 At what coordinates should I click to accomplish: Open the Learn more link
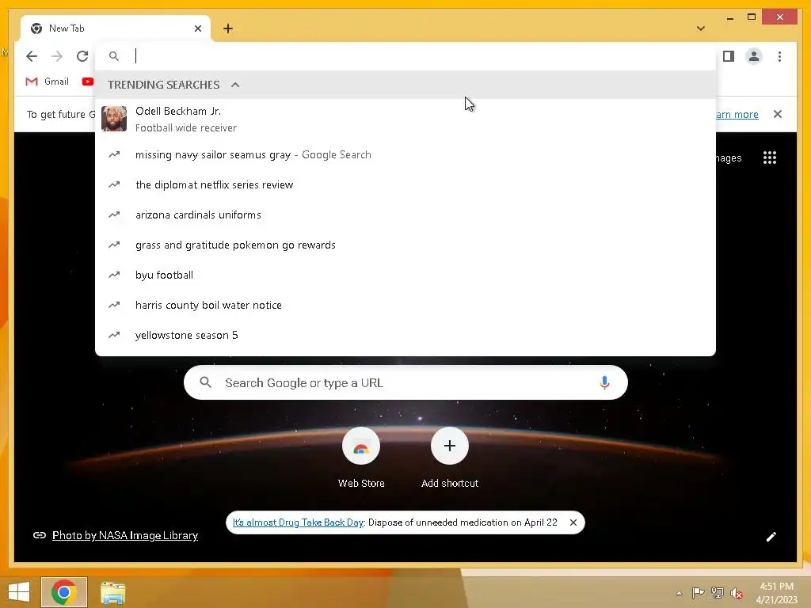[737, 114]
